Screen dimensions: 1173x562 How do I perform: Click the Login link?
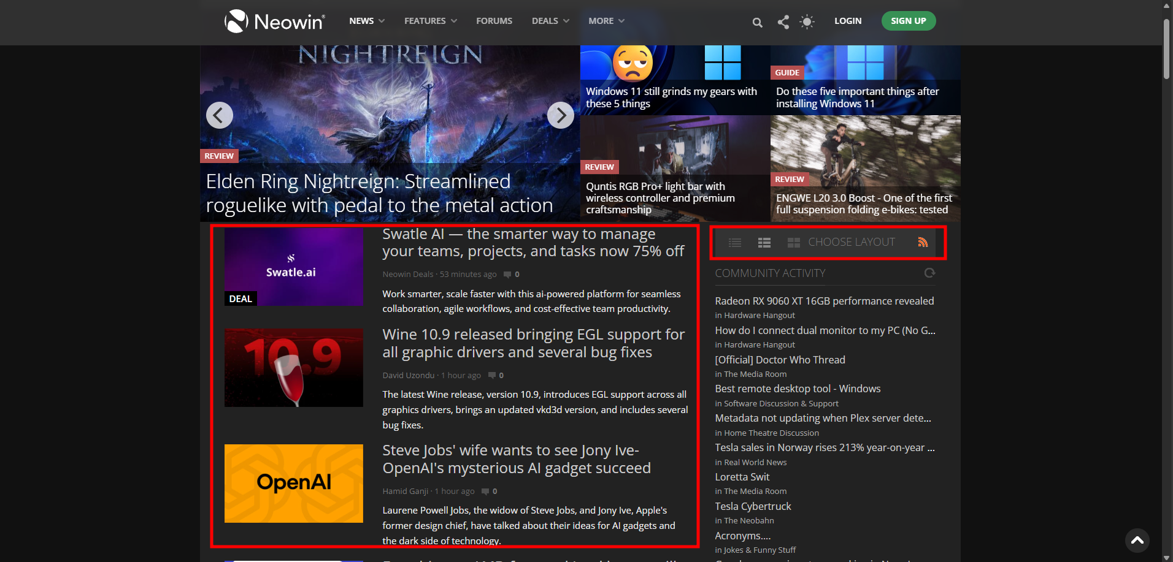[x=848, y=21]
